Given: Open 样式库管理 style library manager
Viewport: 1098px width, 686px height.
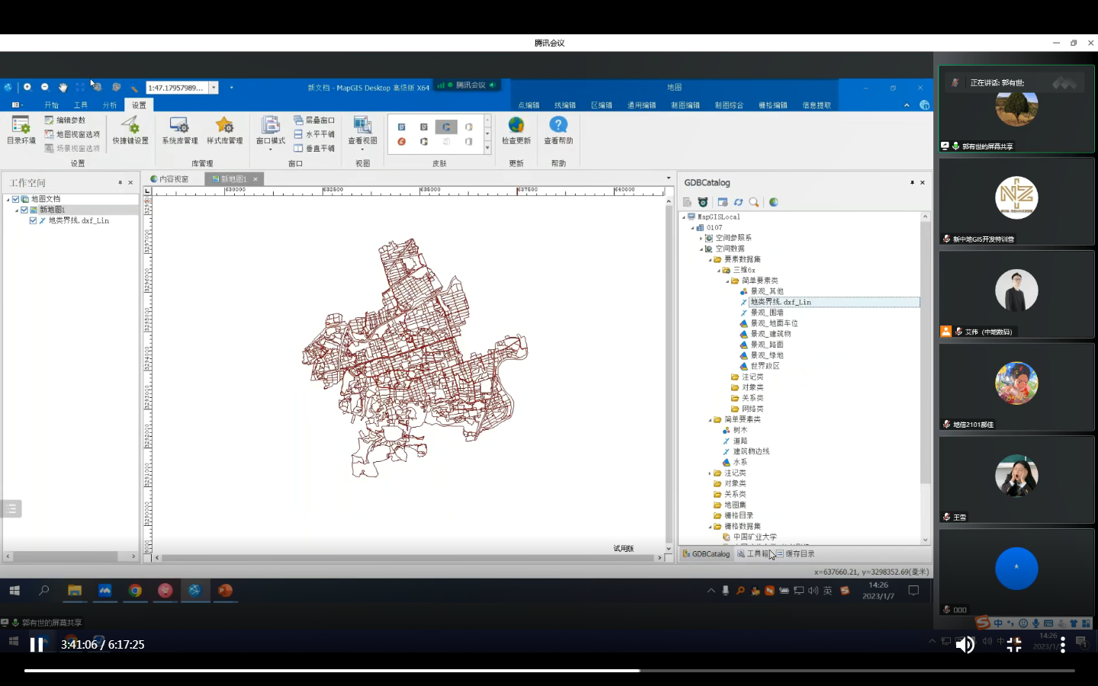Looking at the screenshot, I should click(x=224, y=130).
